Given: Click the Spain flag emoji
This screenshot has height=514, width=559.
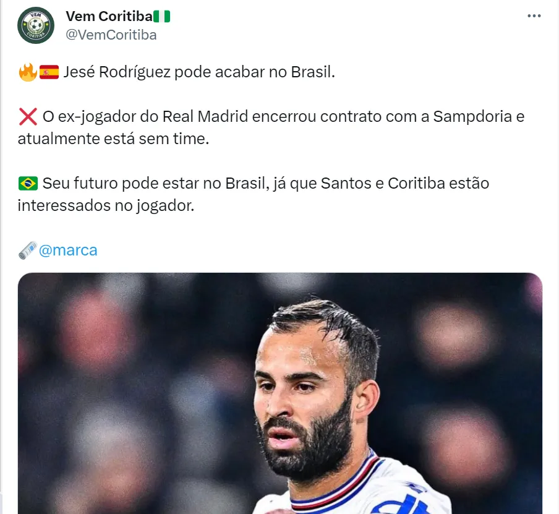Looking at the screenshot, I should click(x=49, y=72).
